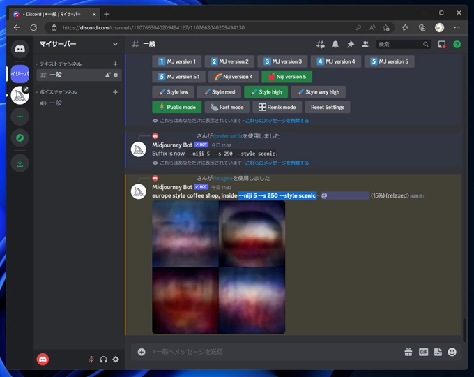Open the browser profile avatar
The width and height of the screenshot is (474, 377).
pyautogui.click(x=439, y=27)
